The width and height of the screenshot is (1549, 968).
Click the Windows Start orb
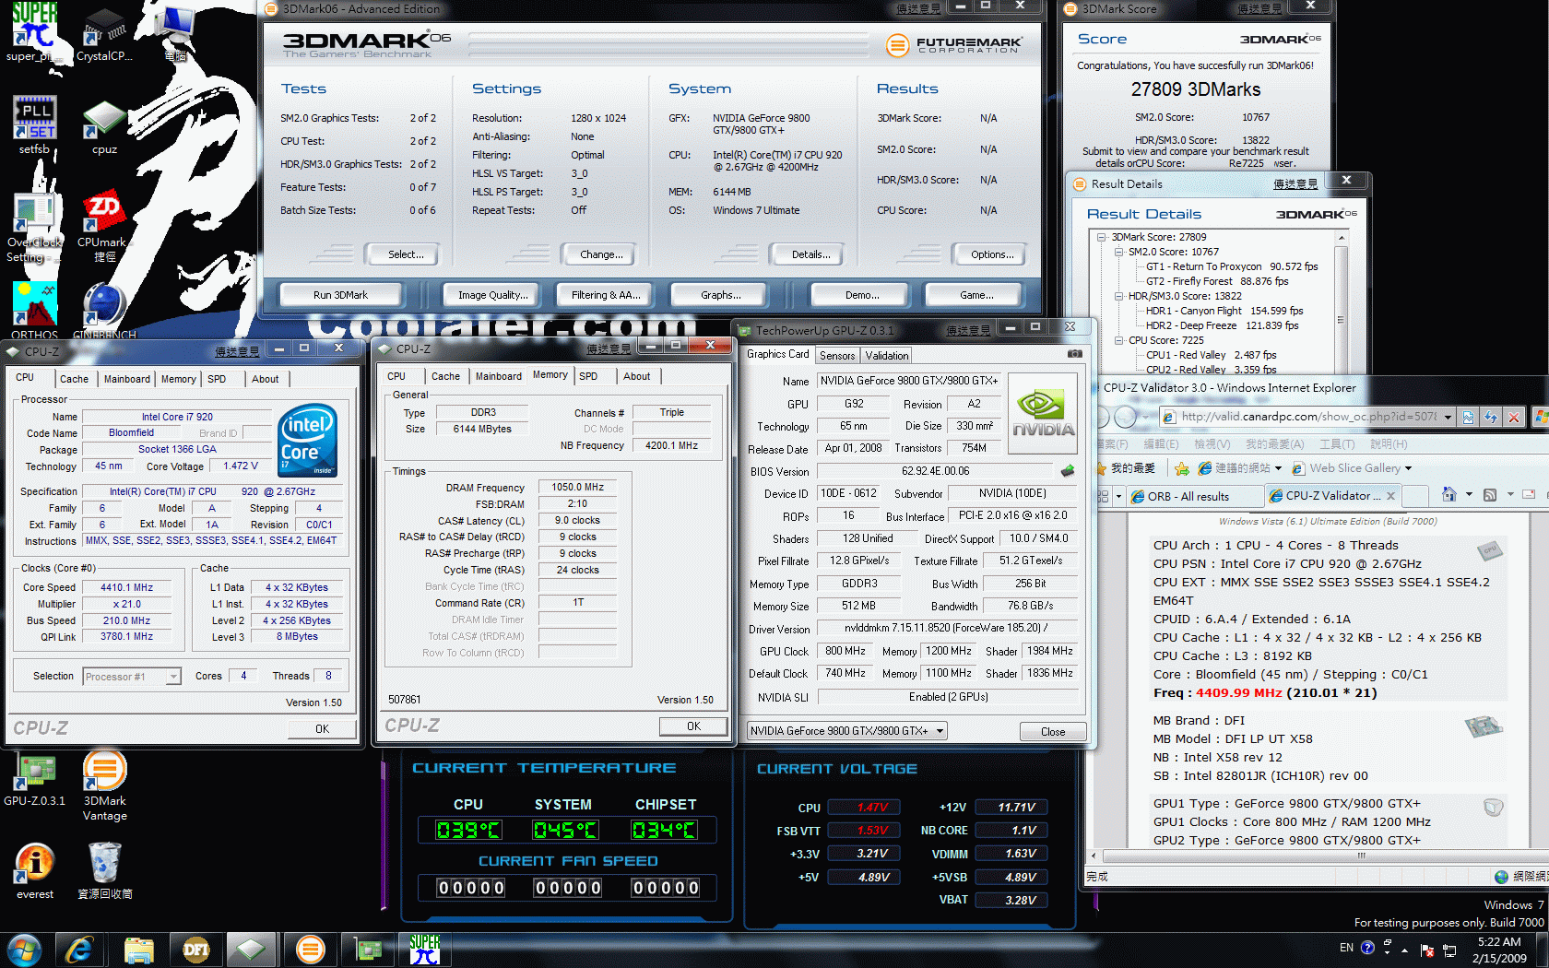24,950
